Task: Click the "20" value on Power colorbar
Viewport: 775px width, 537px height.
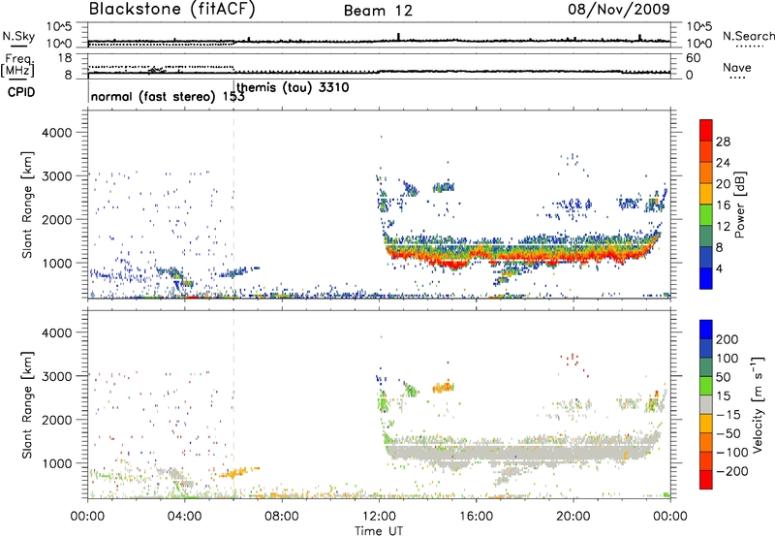Action: 723,184
